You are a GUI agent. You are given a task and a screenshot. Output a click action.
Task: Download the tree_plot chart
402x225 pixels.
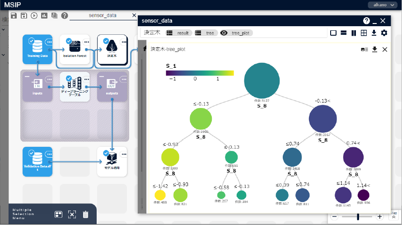pyautogui.click(x=374, y=49)
